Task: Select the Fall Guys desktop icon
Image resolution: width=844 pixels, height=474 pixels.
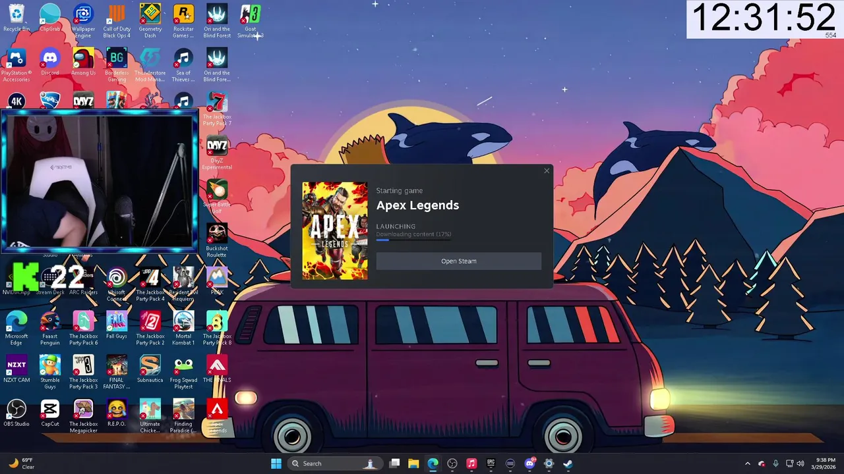Action: point(117,325)
